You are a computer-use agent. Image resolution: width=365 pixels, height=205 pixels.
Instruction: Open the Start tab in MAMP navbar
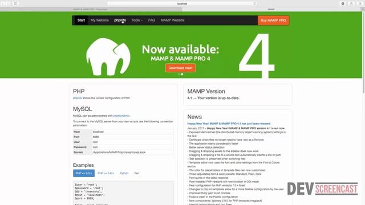[81, 20]
